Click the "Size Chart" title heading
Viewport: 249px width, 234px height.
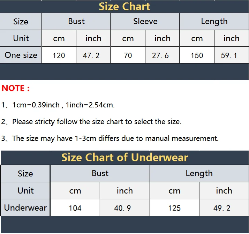click(x=124, y=7)
